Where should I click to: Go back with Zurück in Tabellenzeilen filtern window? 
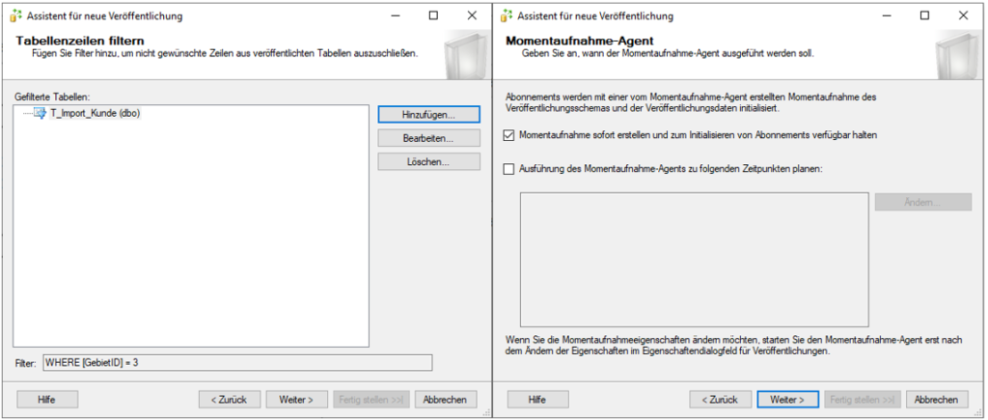click(230, 399)
